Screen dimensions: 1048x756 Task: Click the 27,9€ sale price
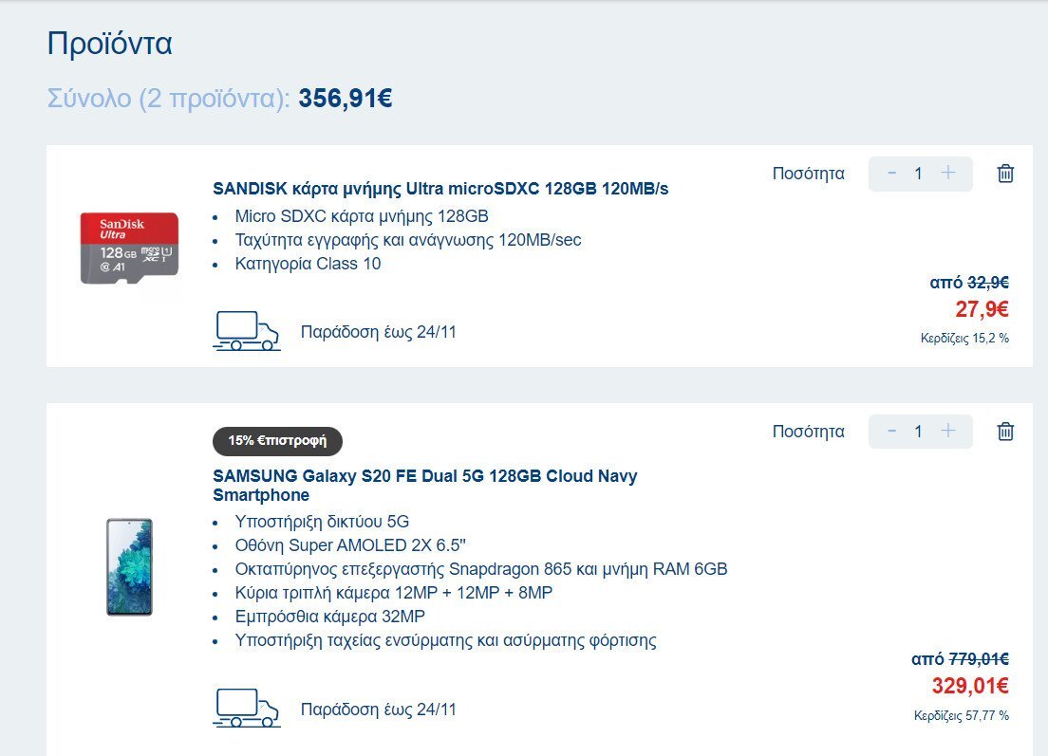[x=982, y=309]
